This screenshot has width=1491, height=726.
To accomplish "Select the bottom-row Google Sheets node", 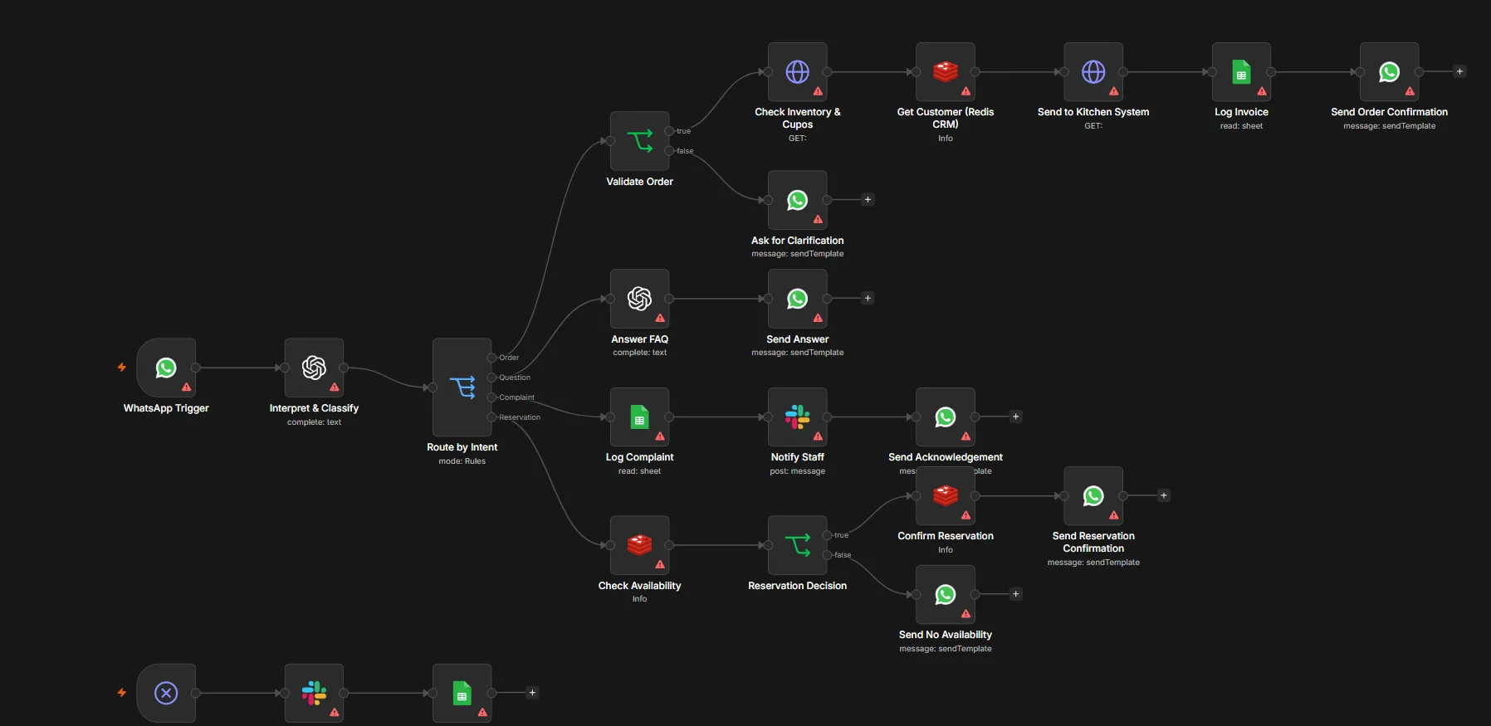I will [462, 693].
